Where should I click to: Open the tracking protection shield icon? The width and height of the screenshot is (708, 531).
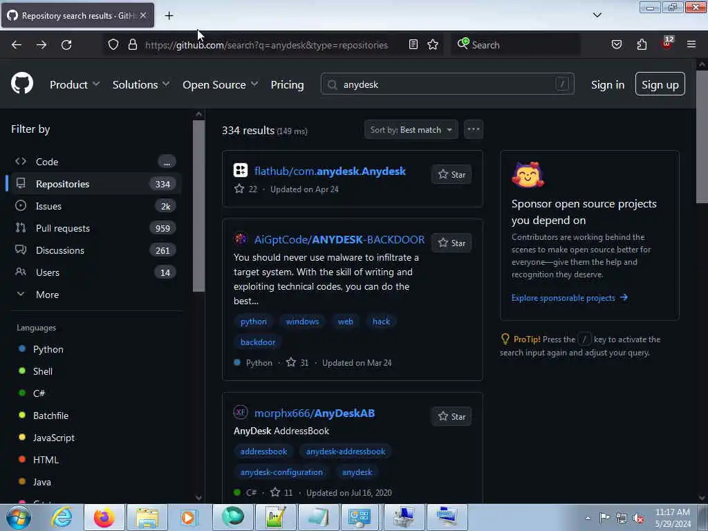[113, 45]
